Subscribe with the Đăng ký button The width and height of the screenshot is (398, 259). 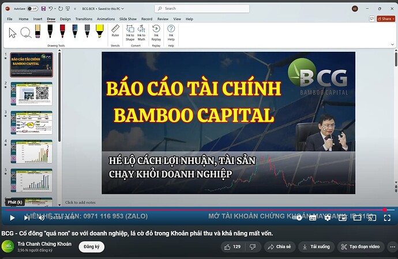click(x=91, y=246)
